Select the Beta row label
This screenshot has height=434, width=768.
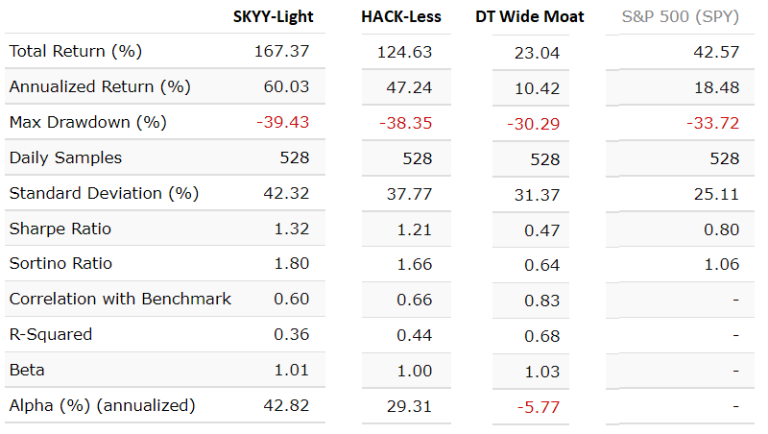point(27,370)
